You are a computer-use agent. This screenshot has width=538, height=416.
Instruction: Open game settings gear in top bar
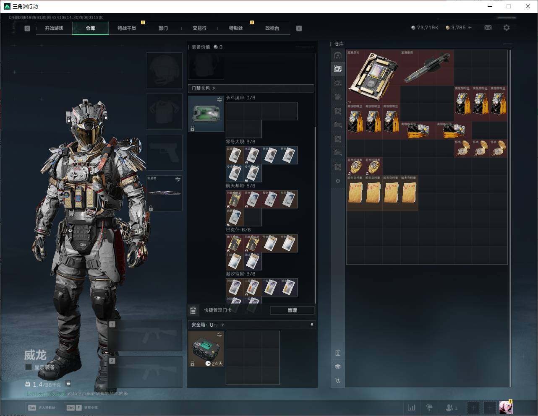[507, 28]
